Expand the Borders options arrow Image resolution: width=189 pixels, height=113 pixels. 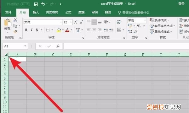[52, 30]
